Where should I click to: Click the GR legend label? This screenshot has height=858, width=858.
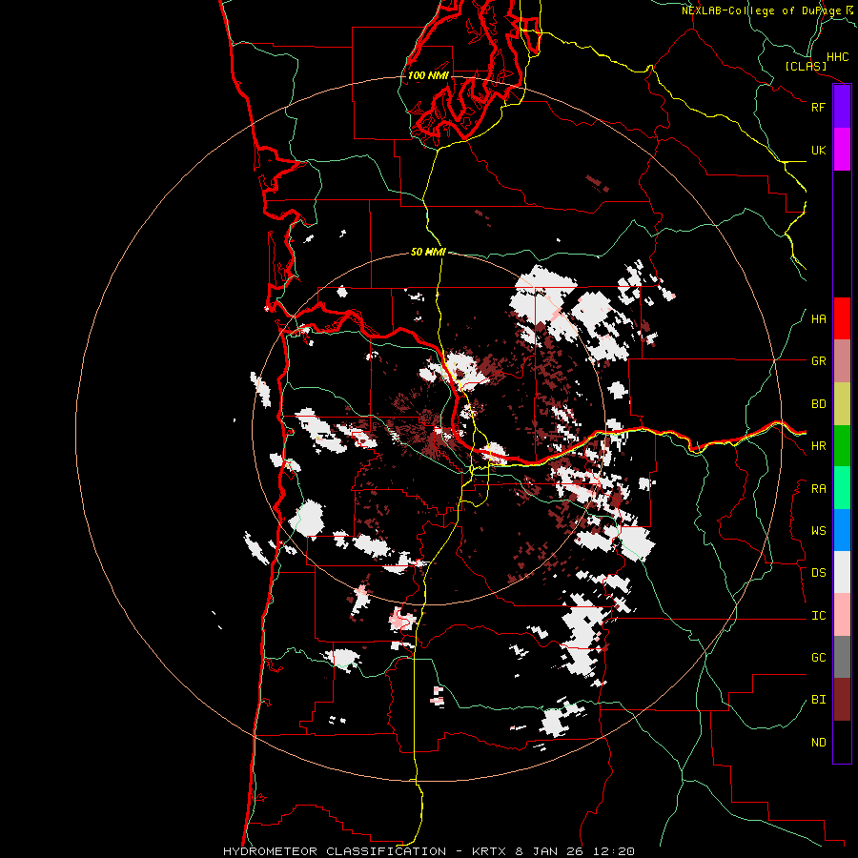(818, 361)
